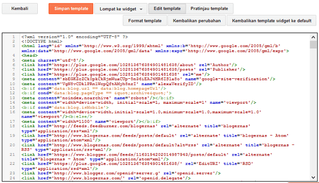Open the Lompat ke widget dropdown
This screenshot has width=319, height=183.
pos(121,9)
